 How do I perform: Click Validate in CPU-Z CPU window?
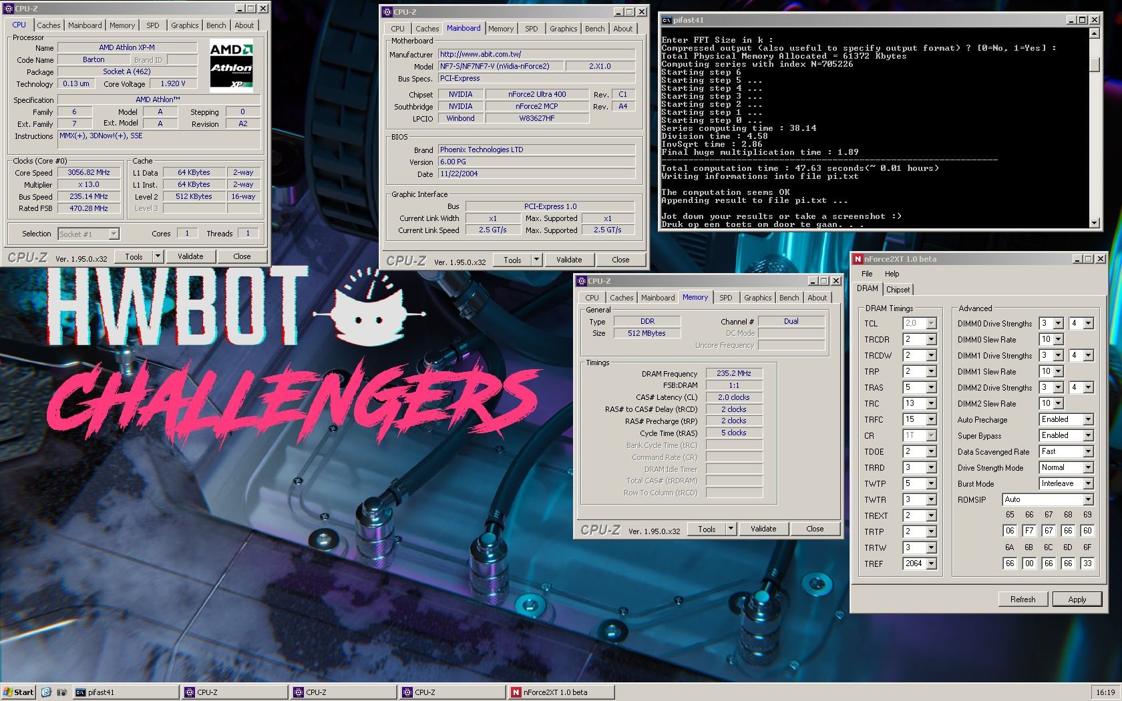(x=190, y=256)
